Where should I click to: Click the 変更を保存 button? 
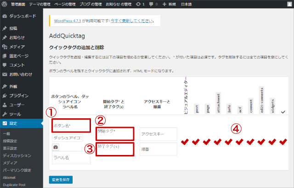(61, 180)
